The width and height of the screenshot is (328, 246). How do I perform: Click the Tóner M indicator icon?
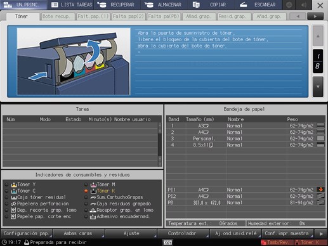click(x=93, y=184)
